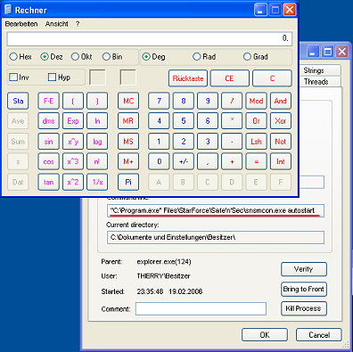
Task: Click digit 7 on the keypad
Action: coord(159,101)
